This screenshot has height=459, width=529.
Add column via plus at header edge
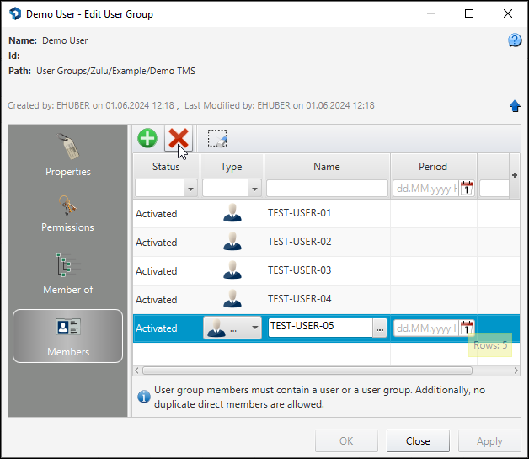[x=515, y=175]
